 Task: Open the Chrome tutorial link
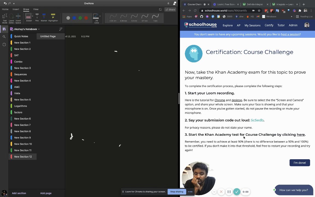coord(220,100)
